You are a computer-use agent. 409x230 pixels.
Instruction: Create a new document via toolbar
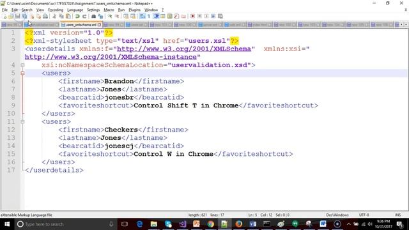4,16
